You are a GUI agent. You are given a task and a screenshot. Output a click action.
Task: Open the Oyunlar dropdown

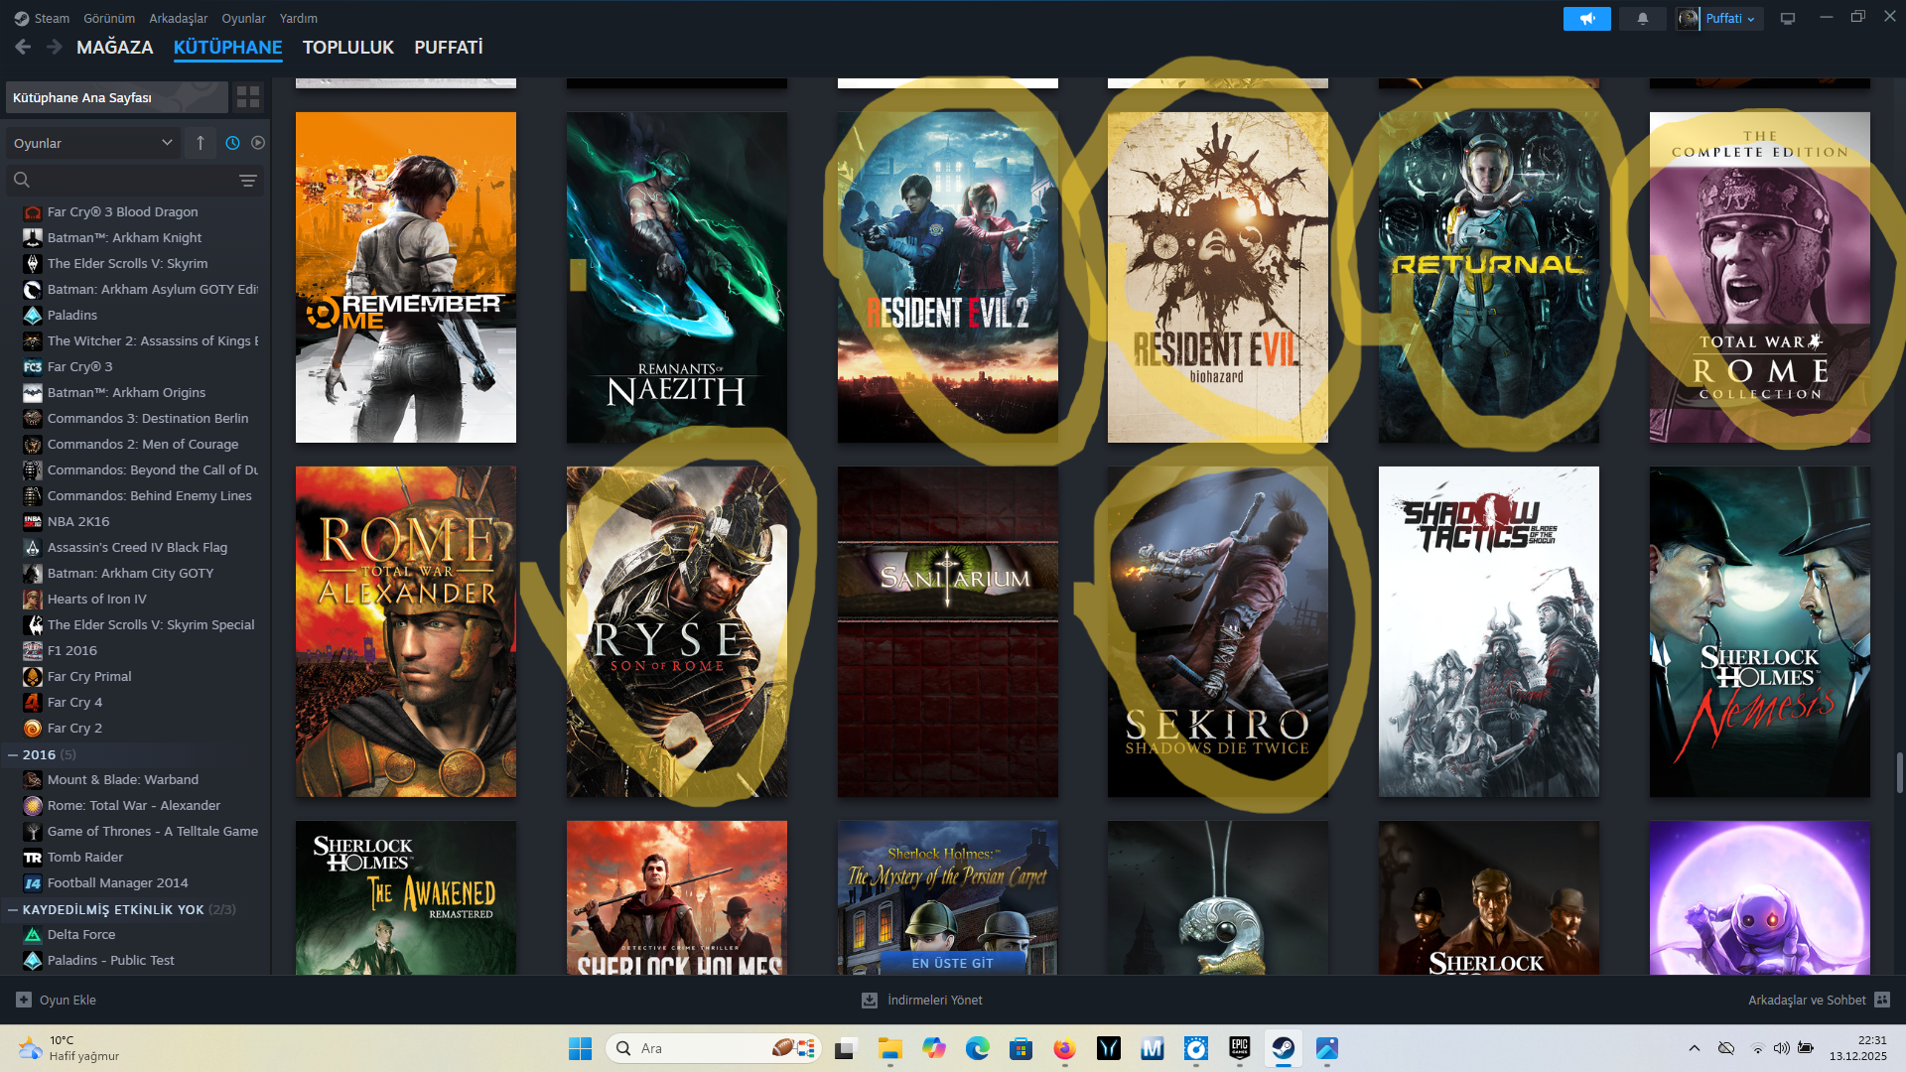(92, 143)
